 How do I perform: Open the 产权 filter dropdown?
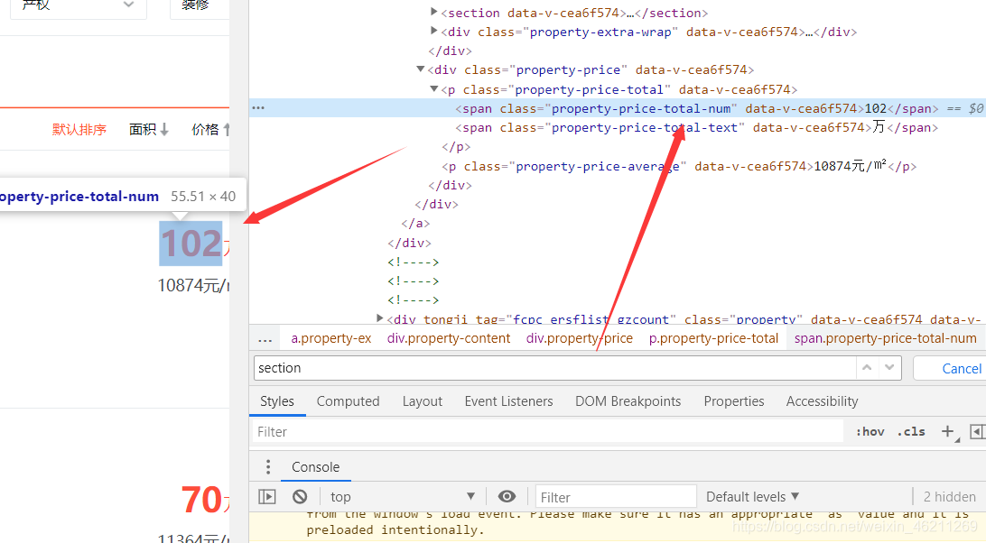click(x=79, y=6)
